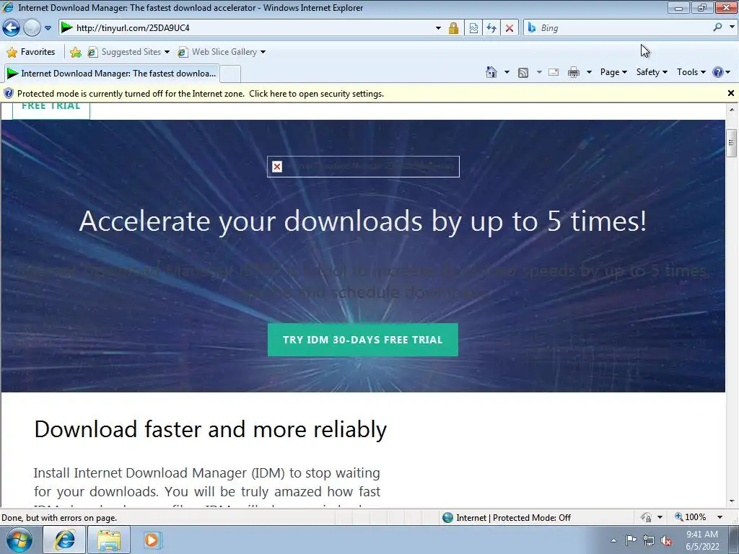Click Add to Favorites Bar icon

coord(75,52)
